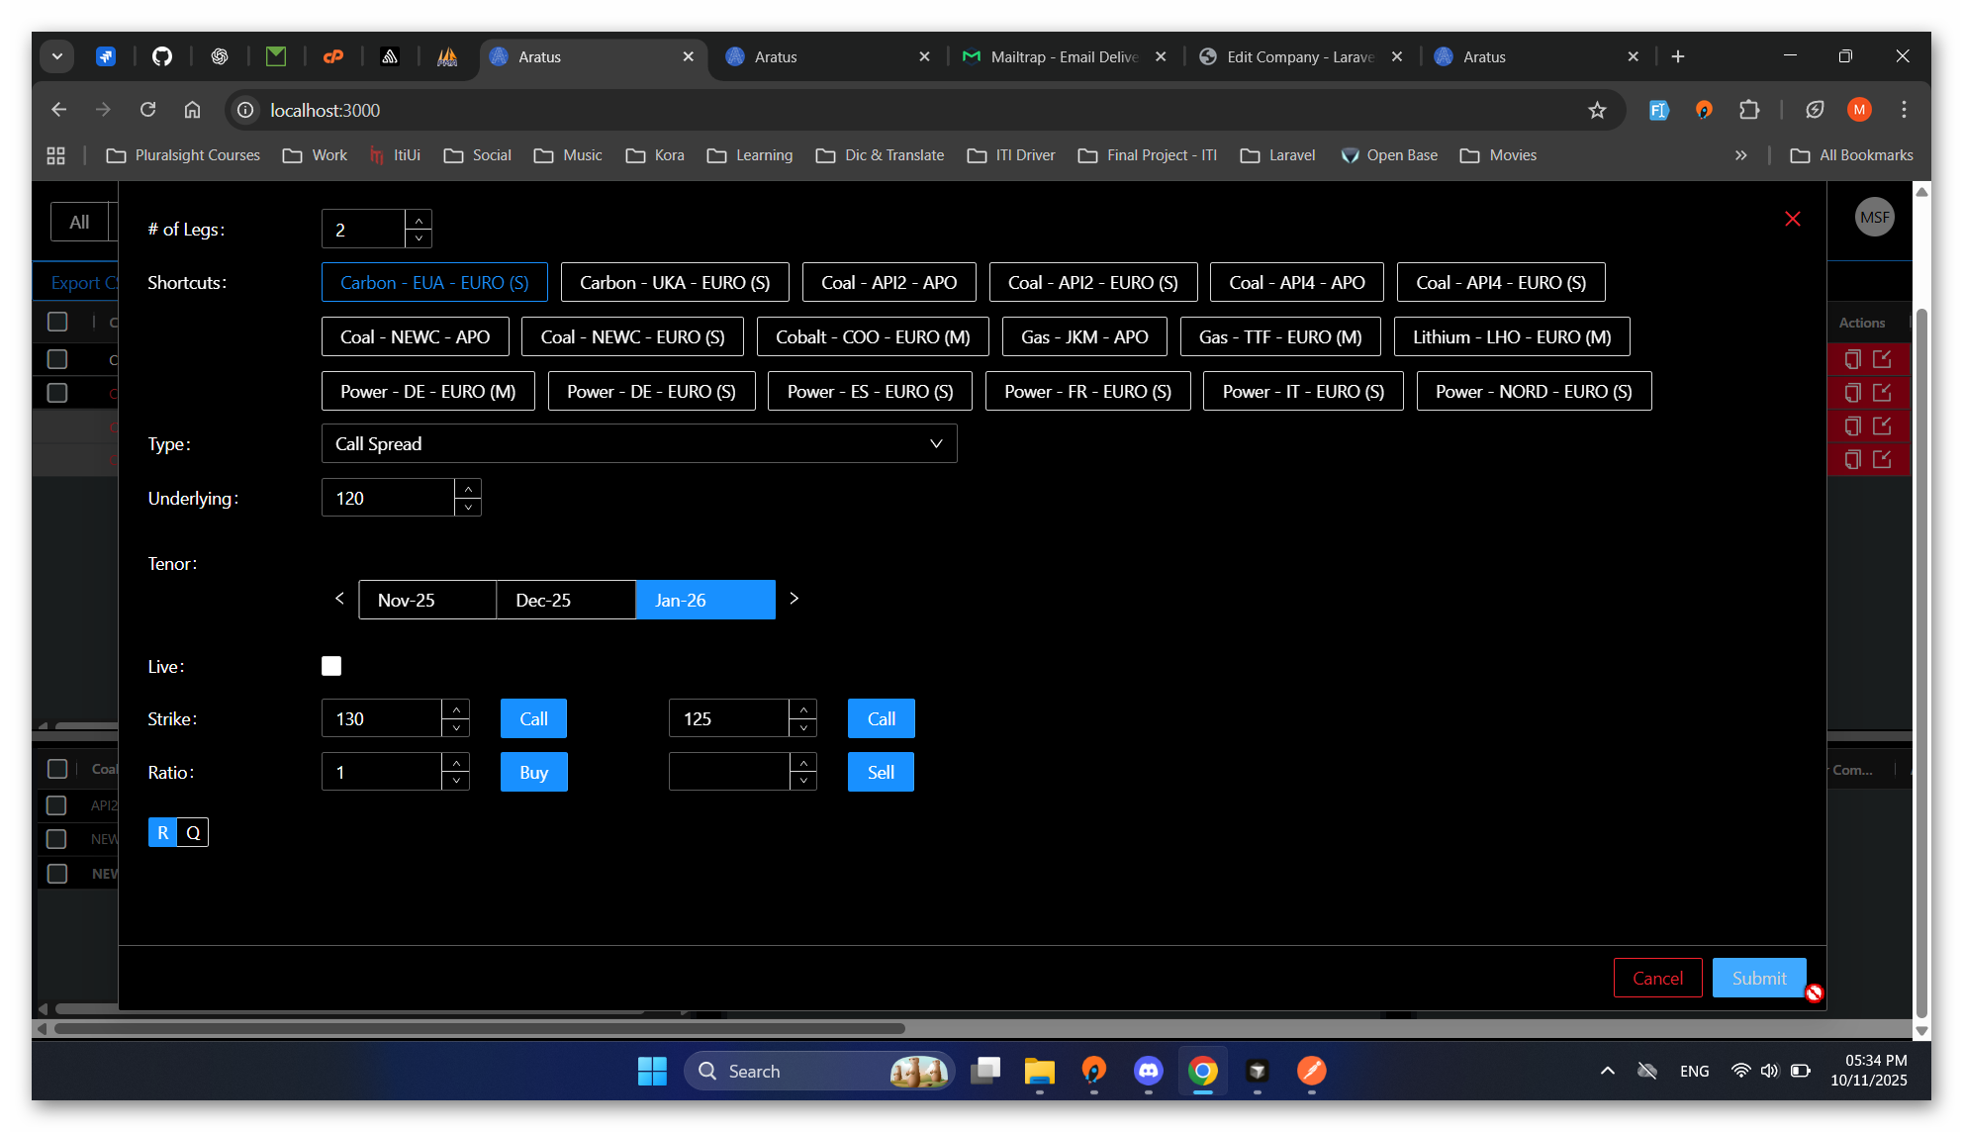This screenshot has width=1963, height=1132.
Task: Open Discord from the taskbar
Action: point(1148,1071)
